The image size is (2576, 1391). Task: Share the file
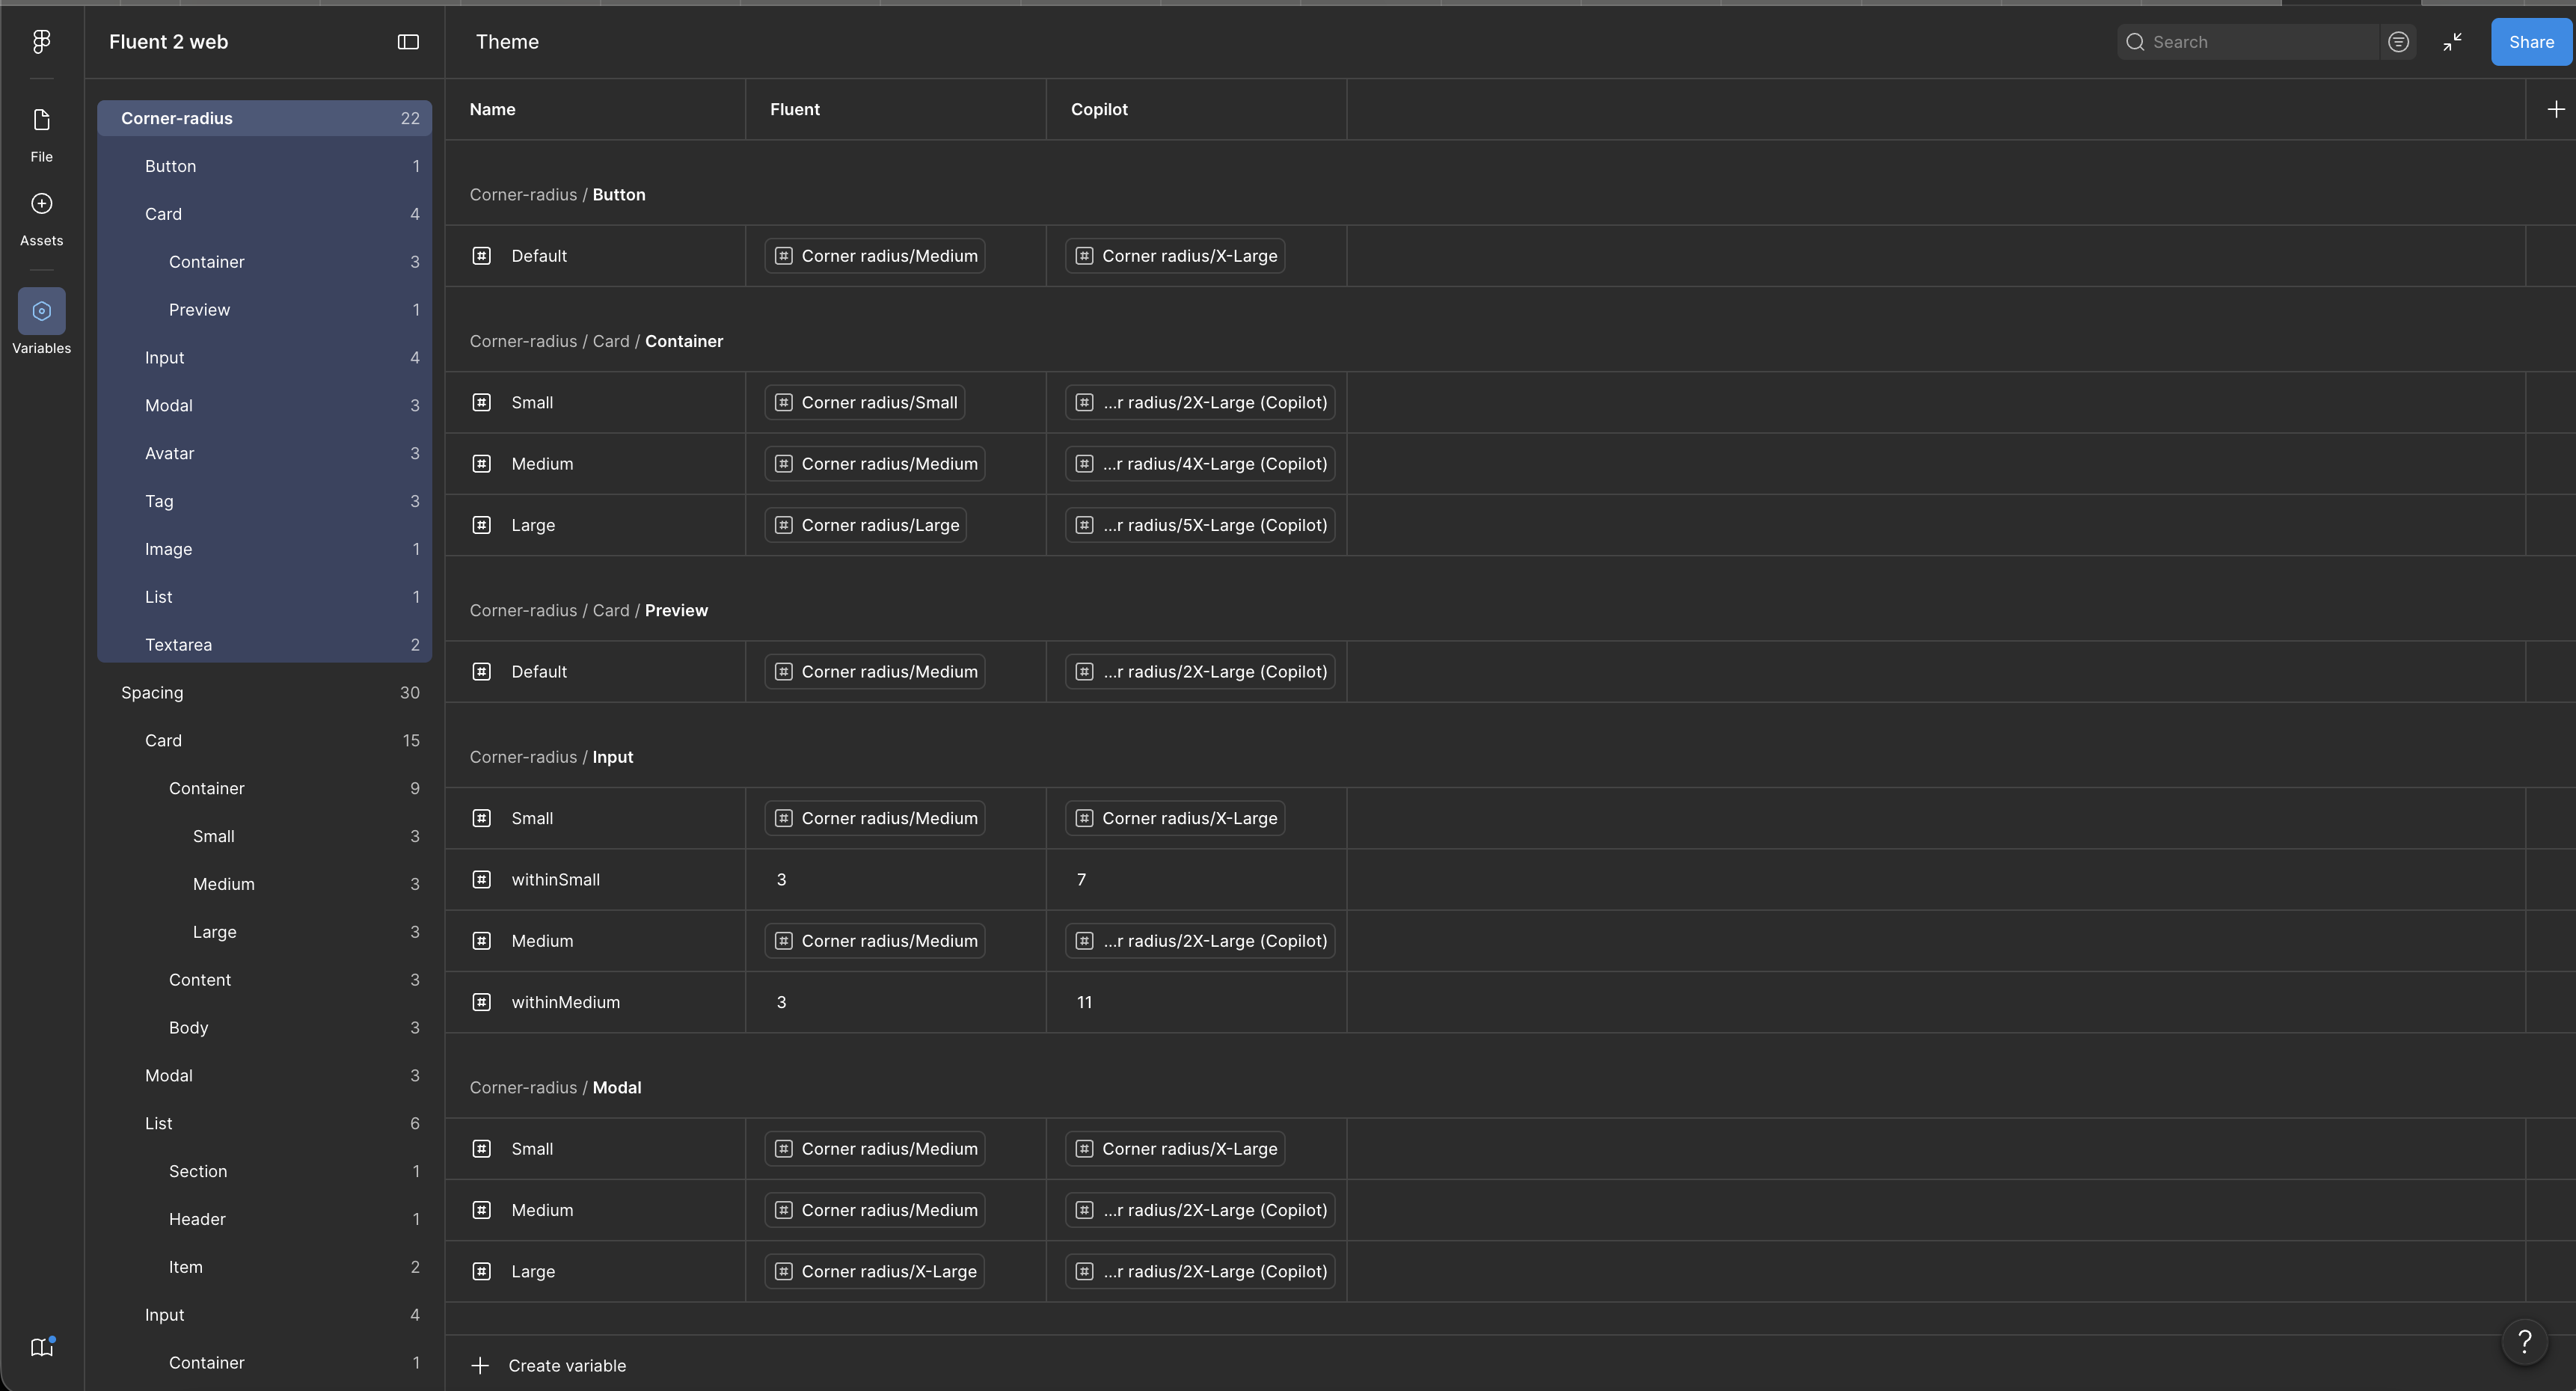[2531, 42]
